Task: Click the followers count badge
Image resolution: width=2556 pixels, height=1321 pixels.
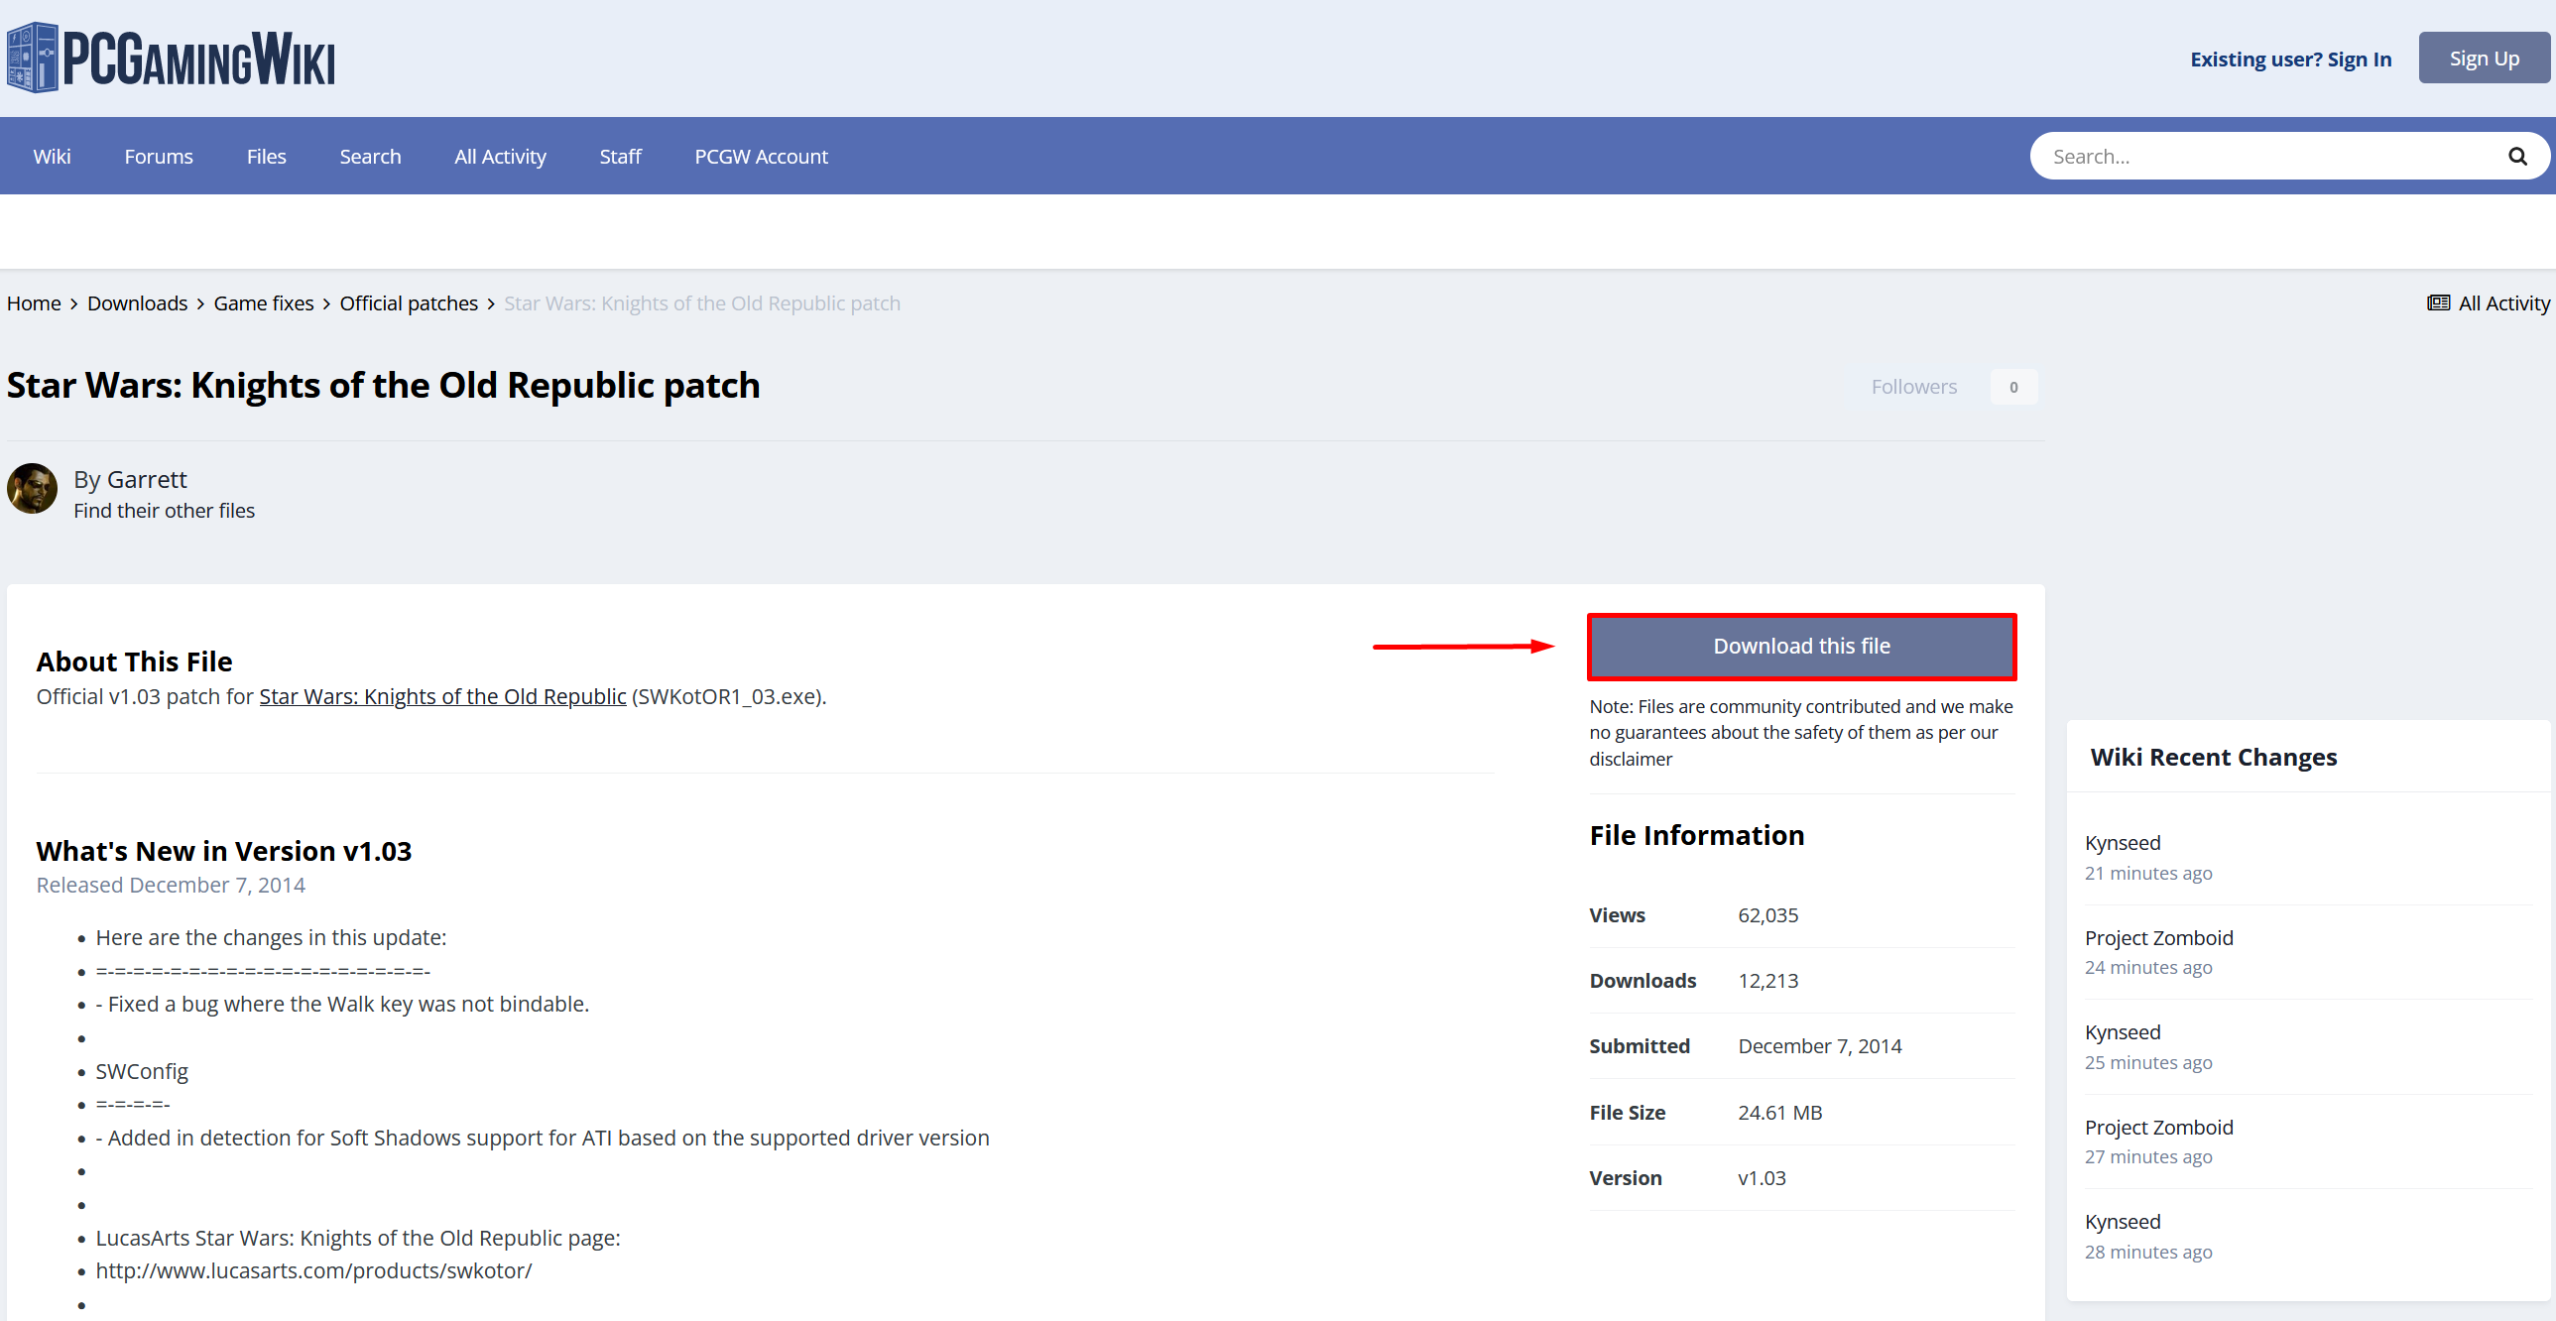Action: coord(2012,387)
